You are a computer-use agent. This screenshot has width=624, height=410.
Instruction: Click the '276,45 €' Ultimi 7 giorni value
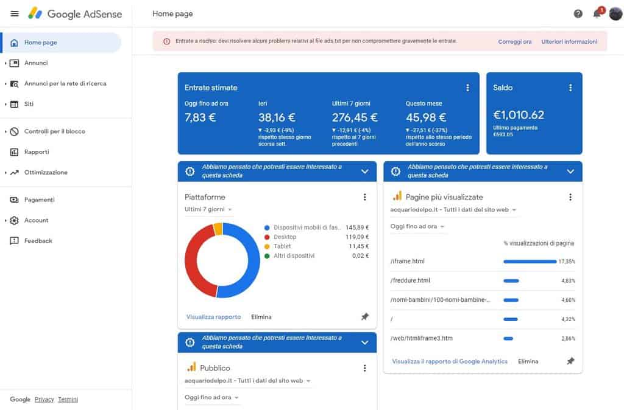(355, 117)
